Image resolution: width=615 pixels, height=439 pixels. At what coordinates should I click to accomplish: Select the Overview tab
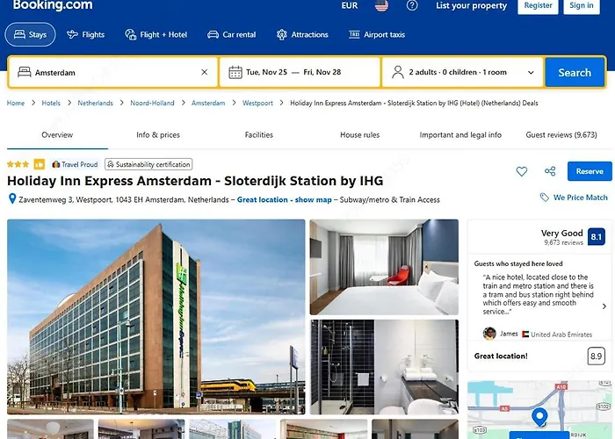[57, 135]
